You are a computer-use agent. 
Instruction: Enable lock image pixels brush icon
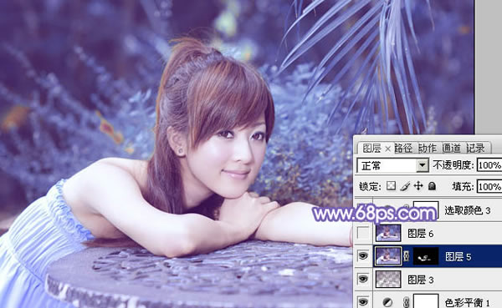(405, 186)
